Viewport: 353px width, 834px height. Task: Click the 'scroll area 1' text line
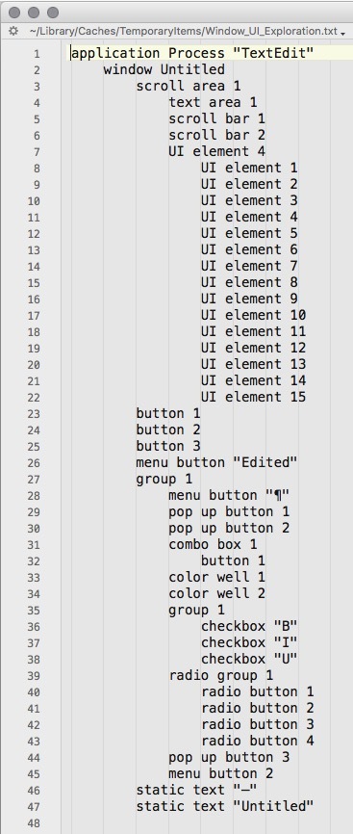click(189, 86)
